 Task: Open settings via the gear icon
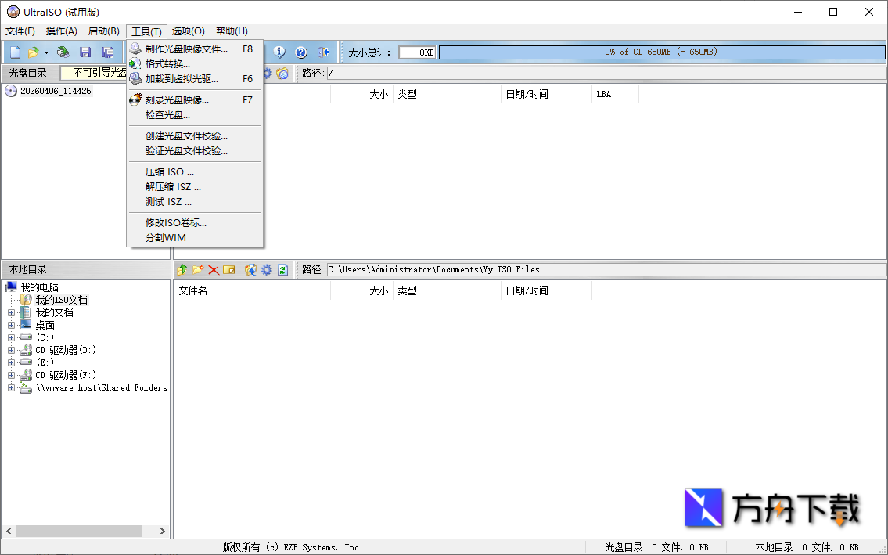(265, 269)
